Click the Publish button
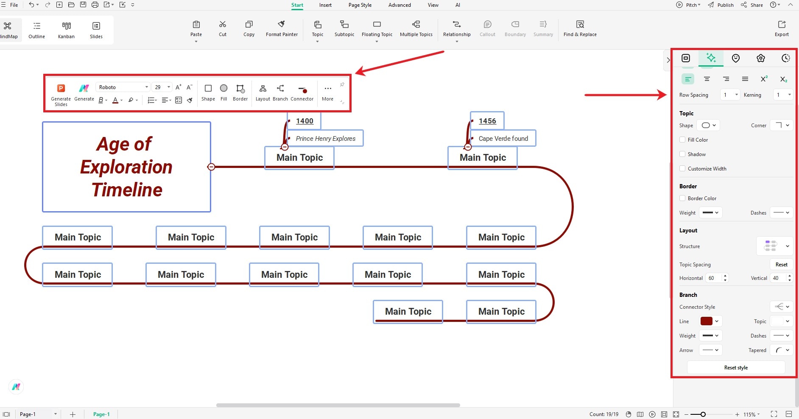The width and height of the screenshot is (799, 419). point(721,5)
